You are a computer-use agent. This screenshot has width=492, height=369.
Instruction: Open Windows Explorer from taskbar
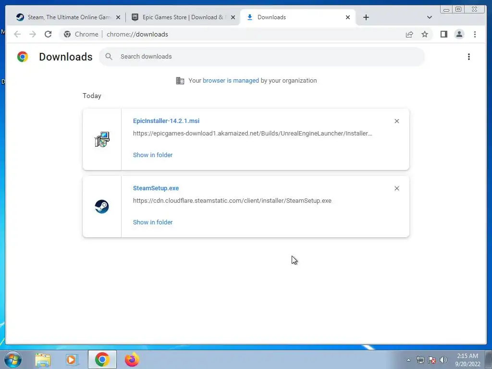tap(43, 359)
